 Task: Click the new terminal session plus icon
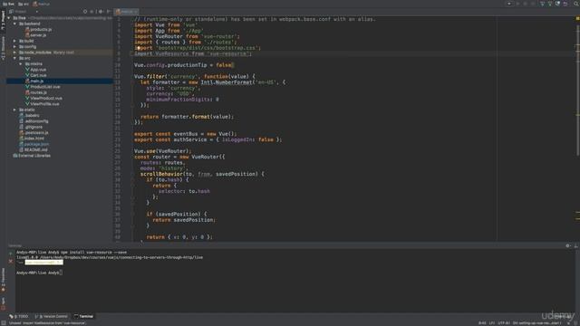[11, 254]
